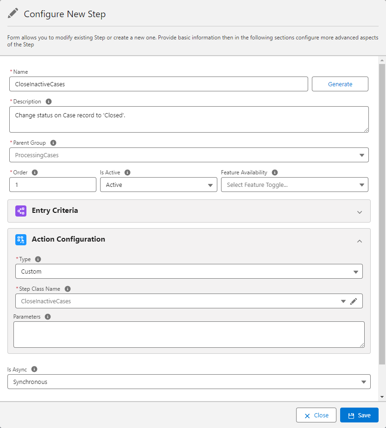Click the edit pencil beside Step Class Name
Screen dimensions: 386x428
pos(354,301)
